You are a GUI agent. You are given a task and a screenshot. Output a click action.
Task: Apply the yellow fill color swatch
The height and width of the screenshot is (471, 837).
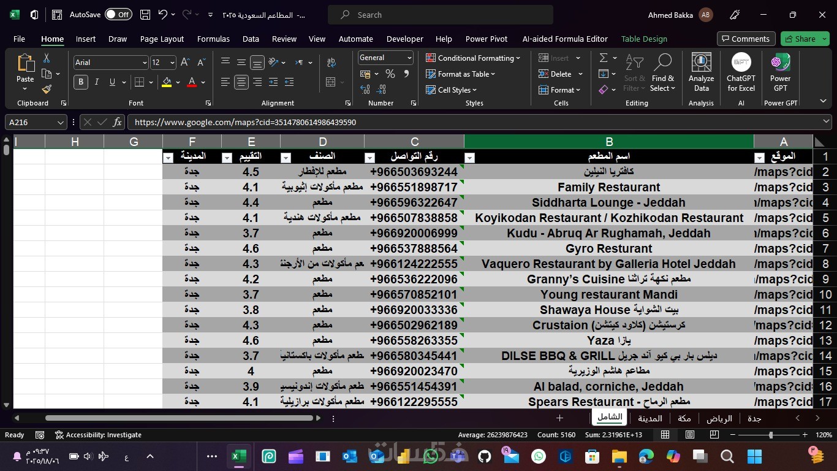point(167,82)
